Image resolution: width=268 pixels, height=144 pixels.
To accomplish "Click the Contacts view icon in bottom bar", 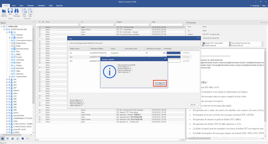I will click(x=12, y=139).
